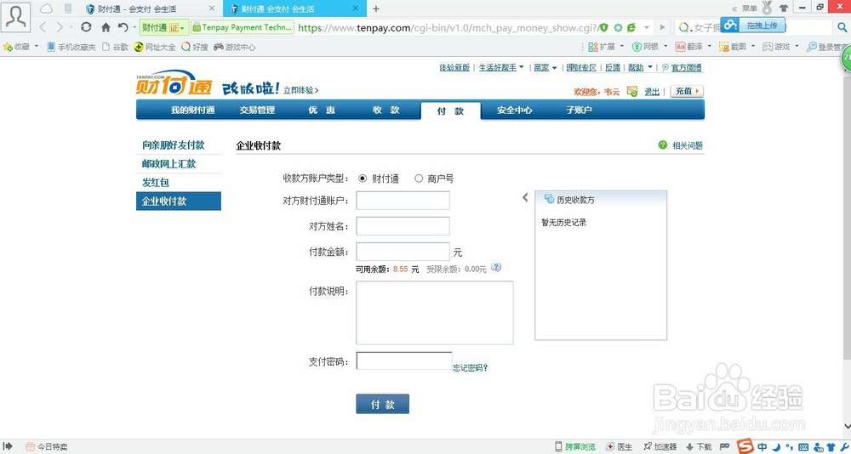Image resolution: width=851 pixels, height=454 pixels.
Task: Click the wrench icon in Sogou input bar
Action: (844, 447)
